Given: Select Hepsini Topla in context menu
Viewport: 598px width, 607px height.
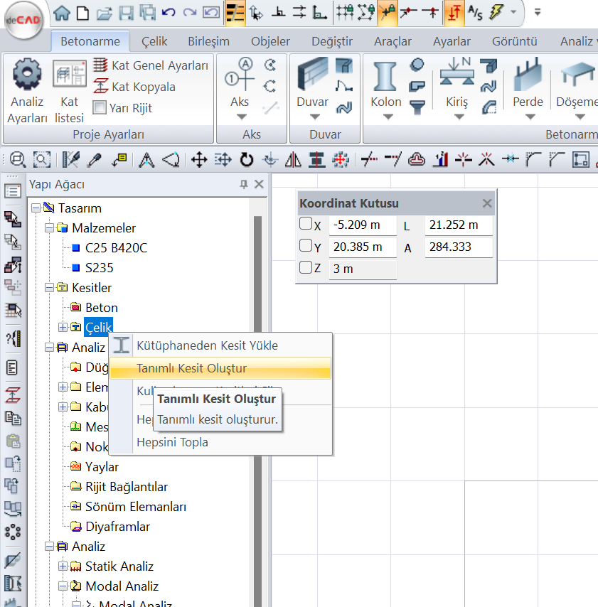Looking at the screenshot, I should tap(172, 442).
